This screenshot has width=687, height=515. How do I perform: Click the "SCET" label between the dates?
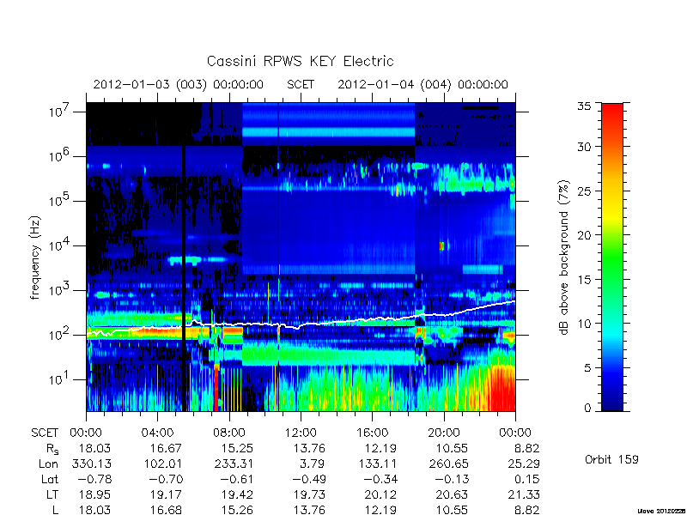point(301,84)
